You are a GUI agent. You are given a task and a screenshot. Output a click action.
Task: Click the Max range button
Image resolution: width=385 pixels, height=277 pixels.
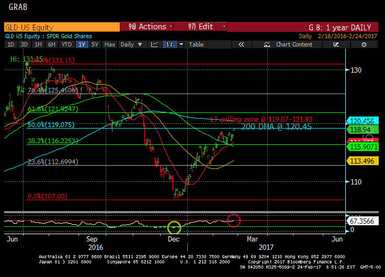pyautogui.click(x=110, y=44)
